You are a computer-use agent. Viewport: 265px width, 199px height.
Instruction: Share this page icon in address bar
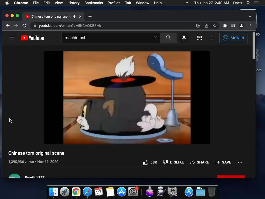pos(206,26)
